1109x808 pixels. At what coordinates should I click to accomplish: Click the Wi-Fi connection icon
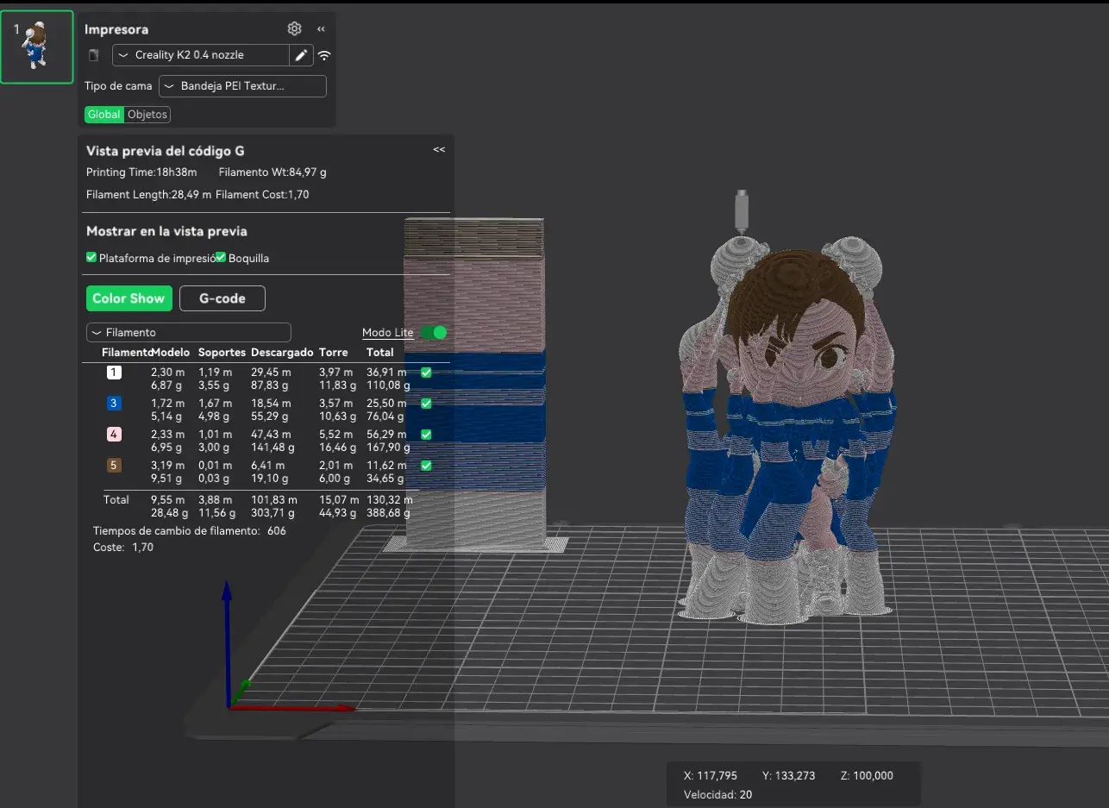[324, 55]
